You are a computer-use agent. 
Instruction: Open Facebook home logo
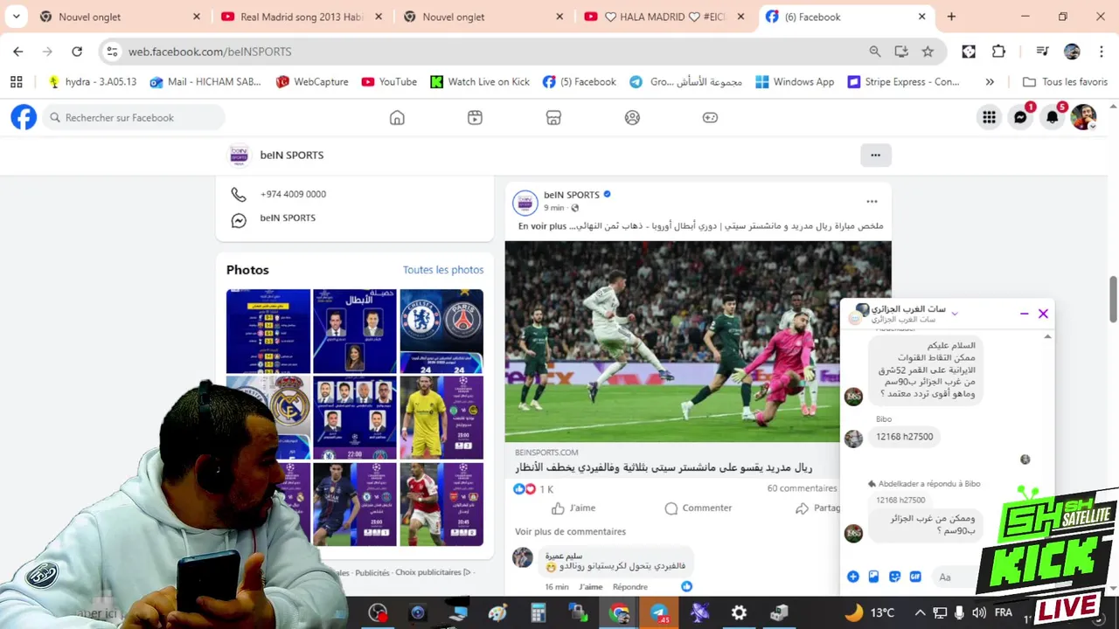pyautogui.click(x=24, y=117)
